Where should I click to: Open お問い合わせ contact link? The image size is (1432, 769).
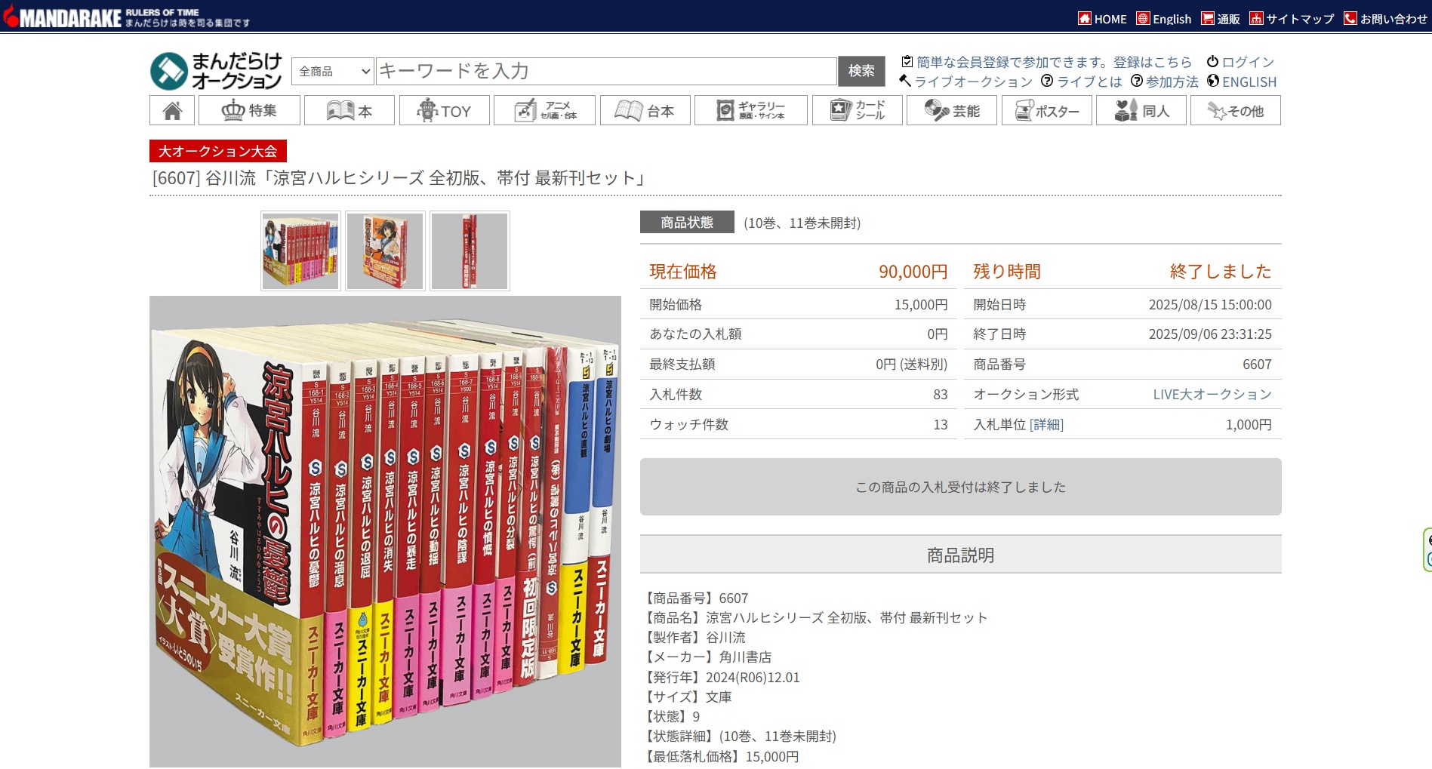click(1386, 19)
